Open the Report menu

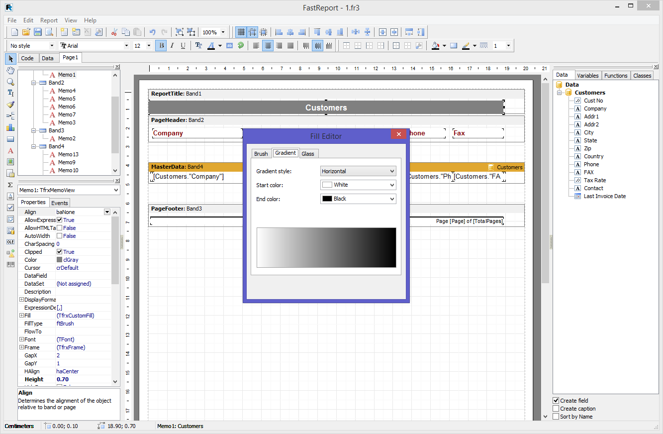click(49, 20)
